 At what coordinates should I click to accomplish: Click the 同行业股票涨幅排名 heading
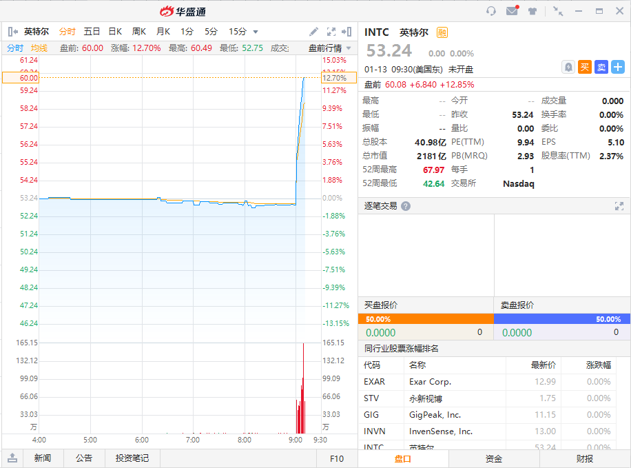click(401, 349)
